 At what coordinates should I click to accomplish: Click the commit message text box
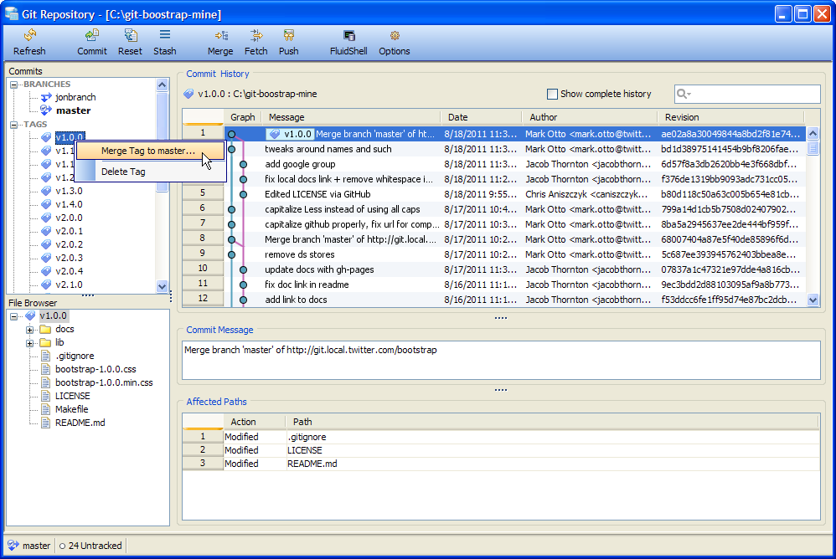pos(501,361)
